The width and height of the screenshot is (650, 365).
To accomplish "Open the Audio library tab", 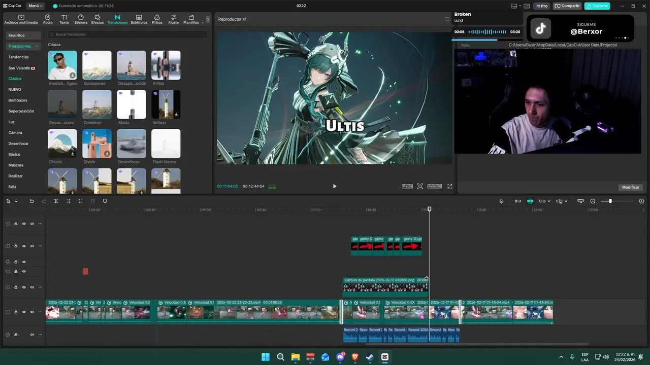I will 48,19.
